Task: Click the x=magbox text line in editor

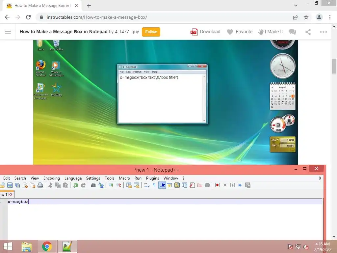Action: click(x=18, y=202)
